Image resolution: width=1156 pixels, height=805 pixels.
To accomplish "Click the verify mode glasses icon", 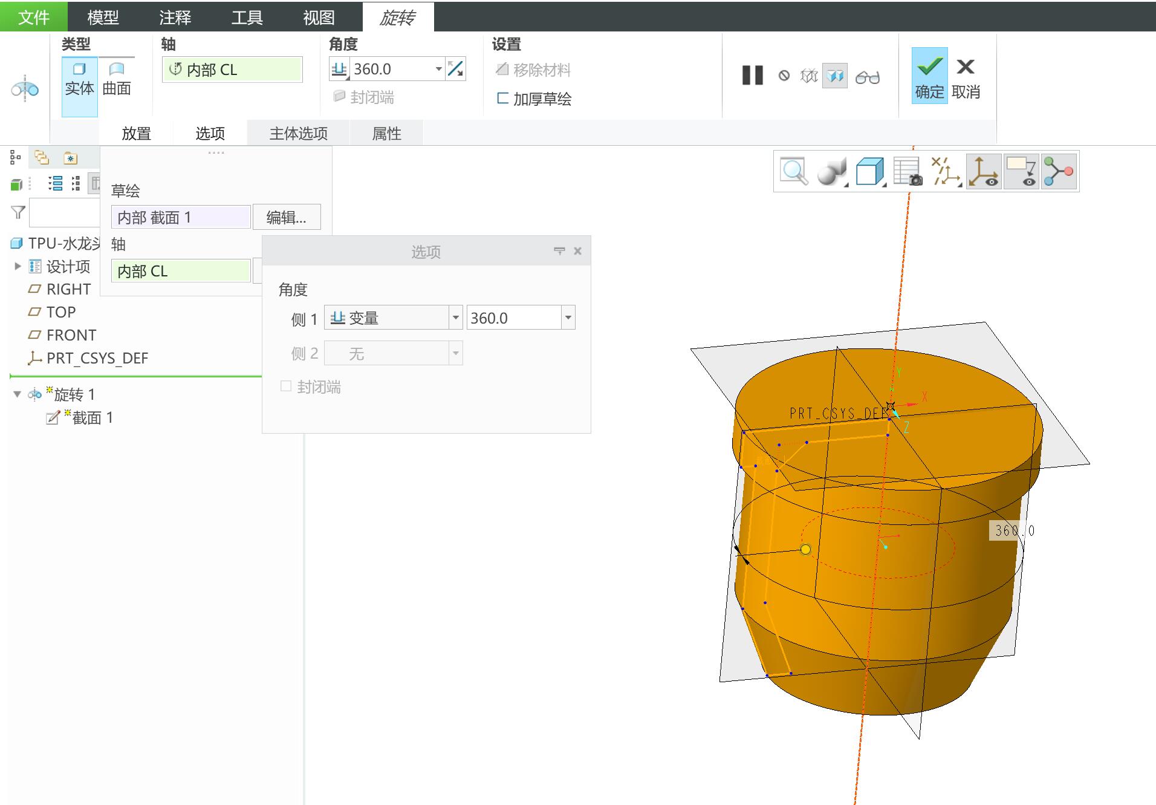I will (867, 77).
